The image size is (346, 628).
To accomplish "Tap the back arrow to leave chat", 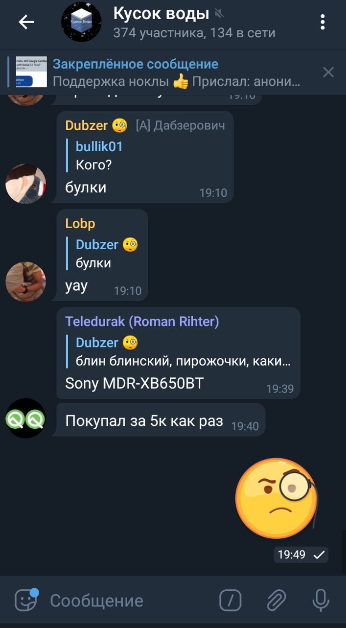I will point(26,22).
